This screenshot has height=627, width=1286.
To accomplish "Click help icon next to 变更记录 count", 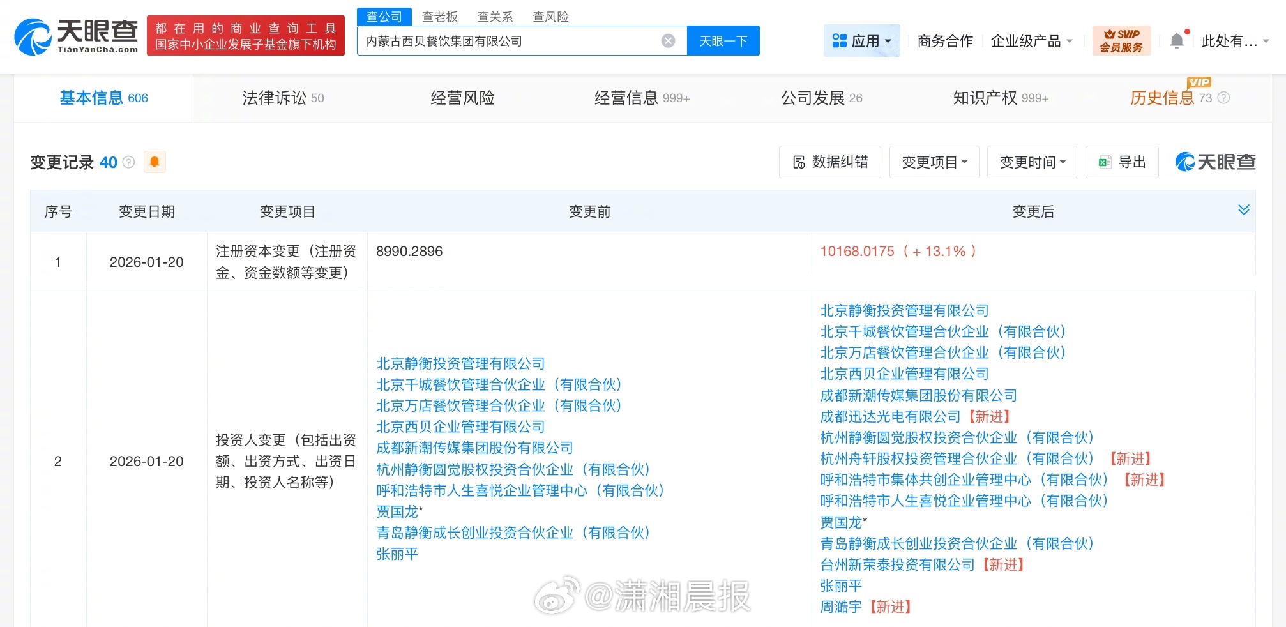I will click(128, 162).
